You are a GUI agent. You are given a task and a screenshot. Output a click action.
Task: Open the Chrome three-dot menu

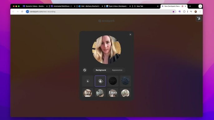point(200,12)
